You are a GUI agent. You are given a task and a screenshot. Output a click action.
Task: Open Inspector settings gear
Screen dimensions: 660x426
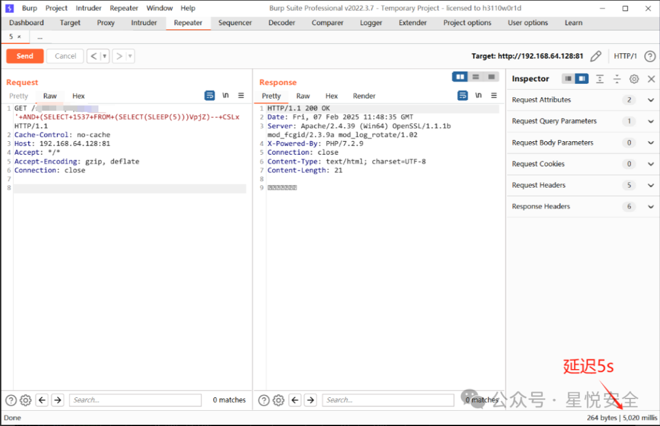(x=634, y=79)
